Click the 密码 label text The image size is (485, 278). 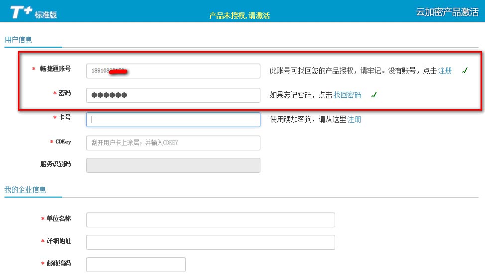tap(65, 93)
